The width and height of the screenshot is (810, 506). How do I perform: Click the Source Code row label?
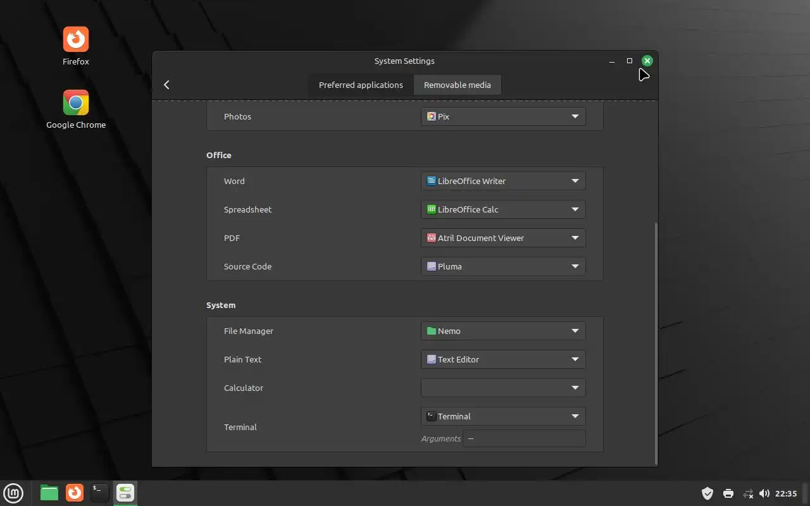(x=247, y=266)
